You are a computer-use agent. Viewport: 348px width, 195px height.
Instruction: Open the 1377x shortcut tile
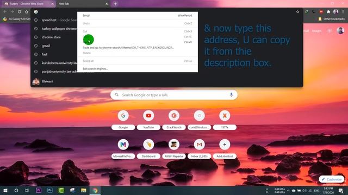coord(225,120)
